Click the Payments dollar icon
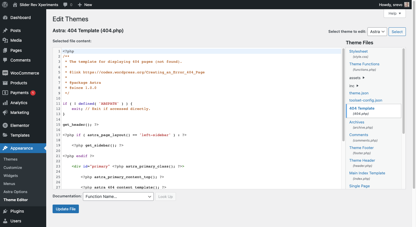 click(5, 93)
